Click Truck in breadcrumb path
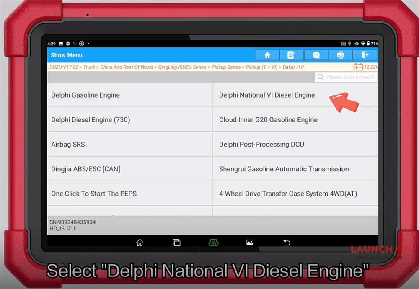419x289 pixels. click(89, 67)
